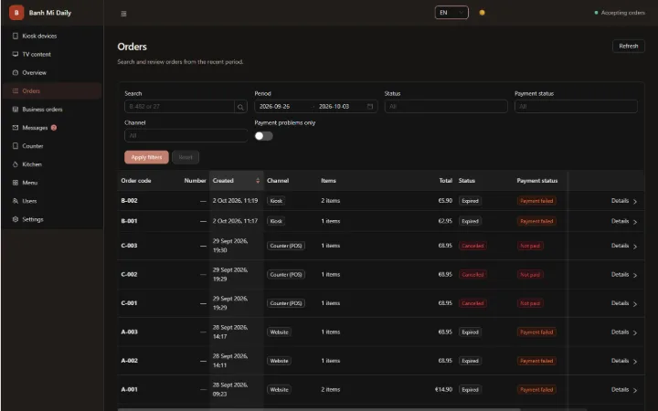Click the Search orders input field
The image size is (658, 411).
180,107
